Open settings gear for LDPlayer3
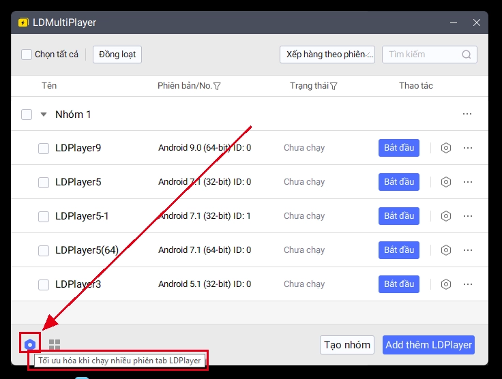Image resolution: width=502 pixels, height=379 pixels. [446, 284]
